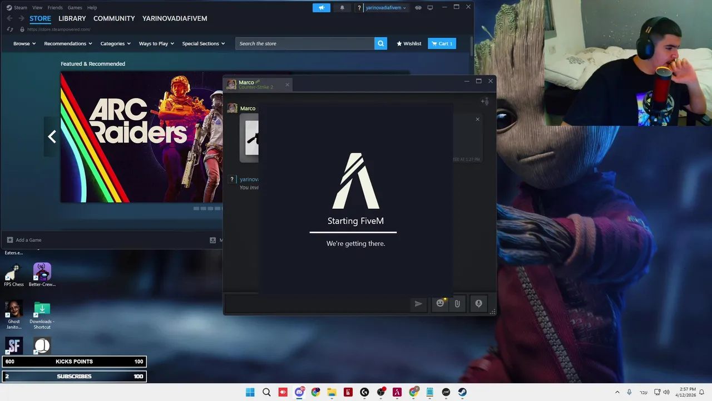Open the chat emoji picker
712x401 pixels.
click(x=441, y=304)
